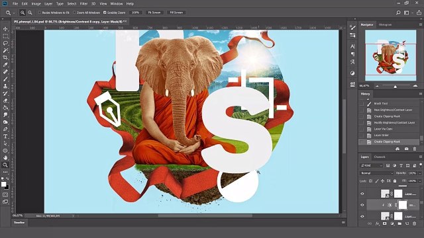Select the Eraser tool

tap(5, 100)
